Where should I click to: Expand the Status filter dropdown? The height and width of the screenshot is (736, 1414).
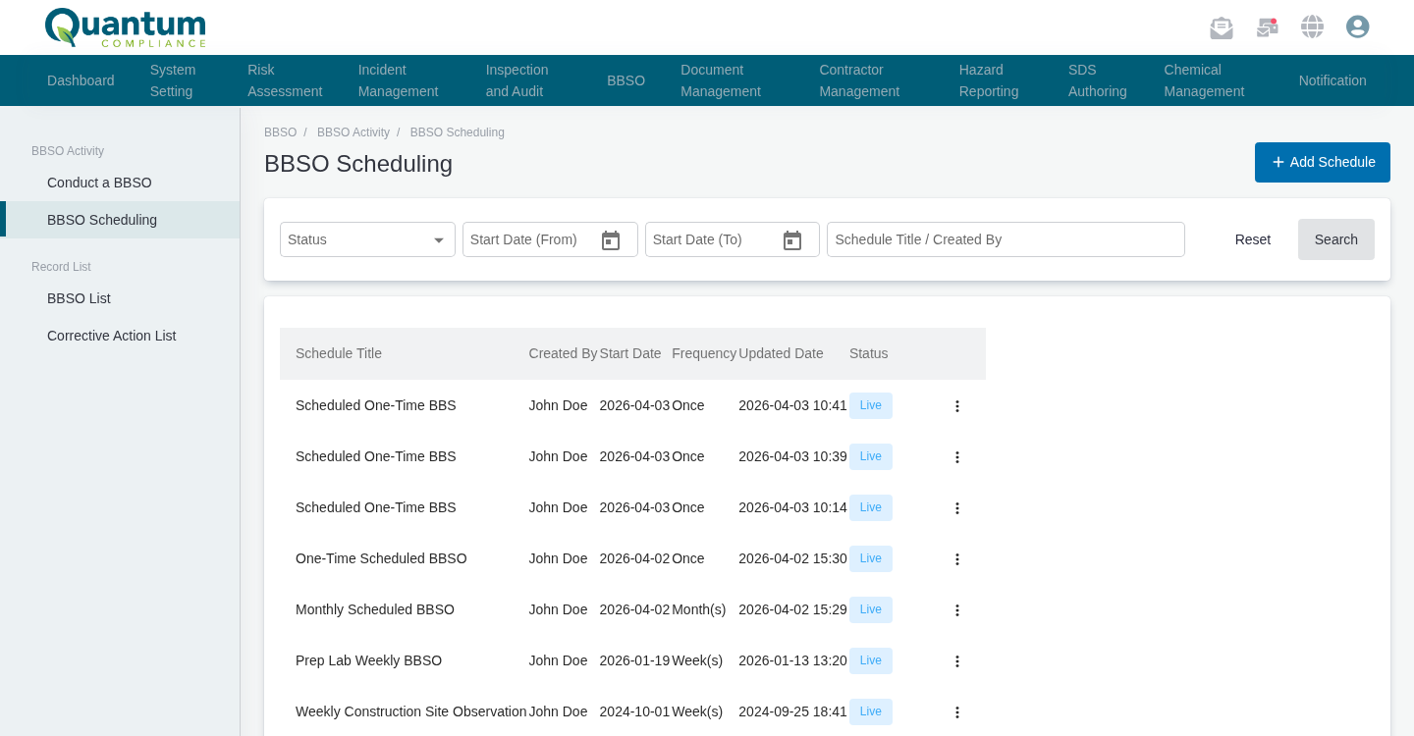pyautogui.click(x=367, y=239)
